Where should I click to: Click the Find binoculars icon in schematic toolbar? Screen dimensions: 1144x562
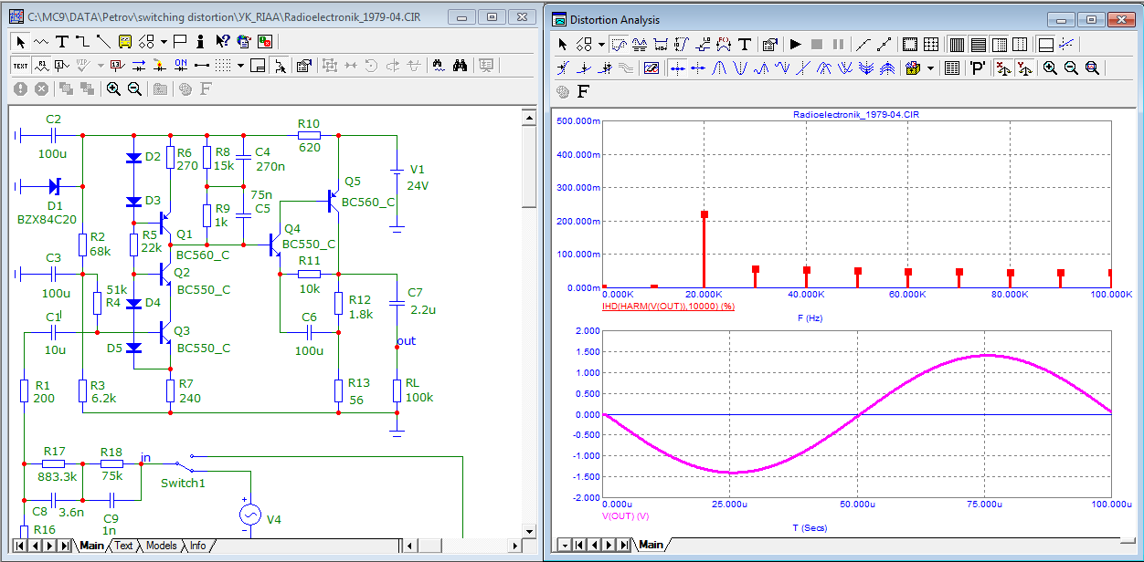[461, 65]
